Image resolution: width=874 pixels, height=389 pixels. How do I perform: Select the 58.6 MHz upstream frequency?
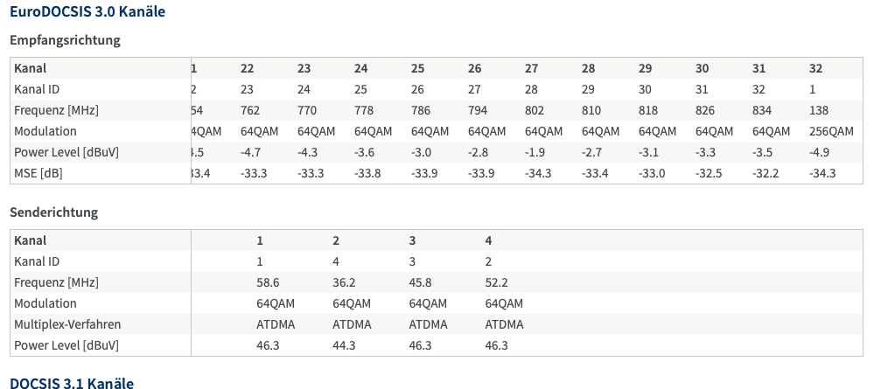[x=268, y=282]
